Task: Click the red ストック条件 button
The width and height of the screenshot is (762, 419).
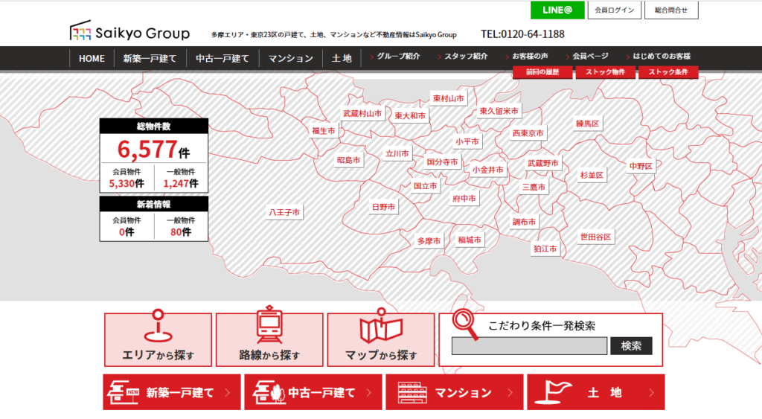Action: tap(668, 72)
